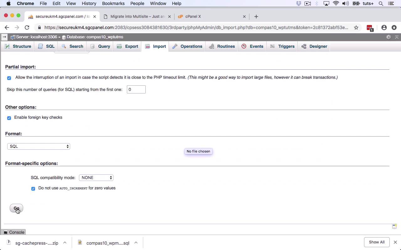
Task: Select the Import tab
Action: click(155, 46)
